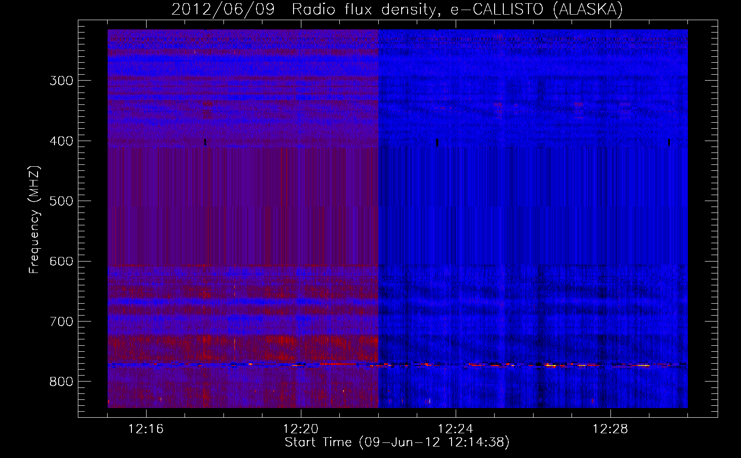The height and width of the screenshot is (458, 741).
Task: Click the 500 frequency tick label
Action: tap(61, 201)
